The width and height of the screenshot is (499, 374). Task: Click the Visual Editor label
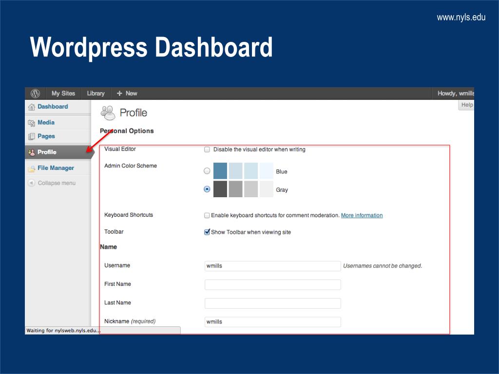pos(120,149)
